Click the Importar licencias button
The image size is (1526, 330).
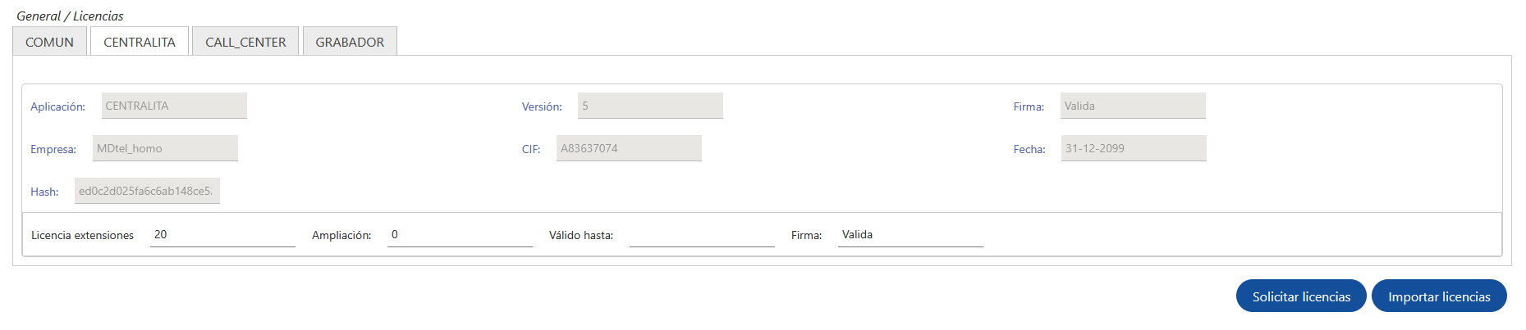coord(1438,296)
